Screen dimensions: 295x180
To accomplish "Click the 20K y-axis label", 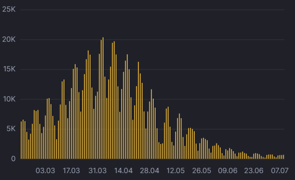I will click(x=9, y=39).
